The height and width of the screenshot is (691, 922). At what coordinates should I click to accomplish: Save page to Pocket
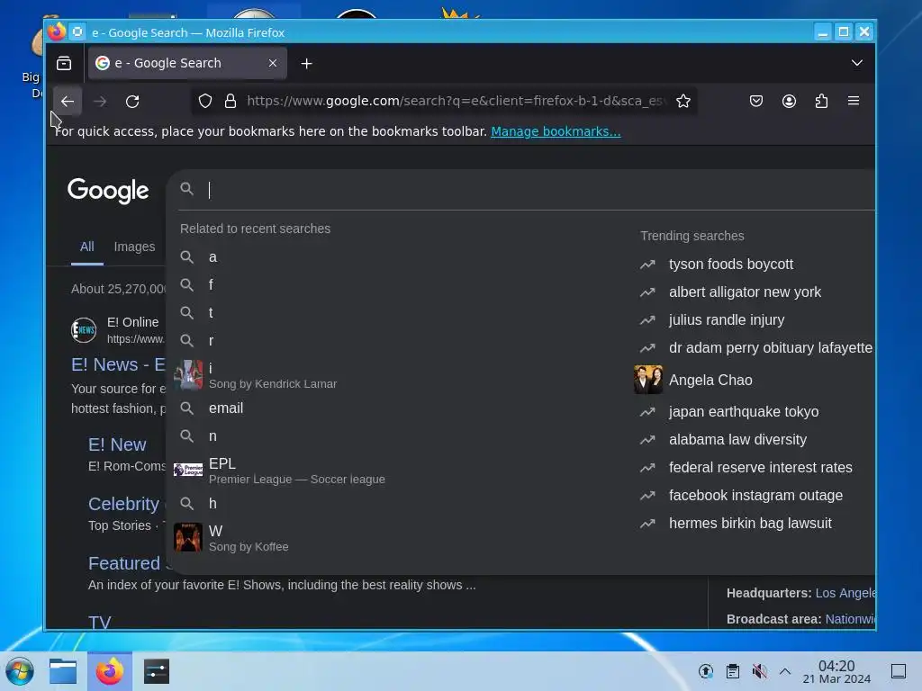click(756, 101)
